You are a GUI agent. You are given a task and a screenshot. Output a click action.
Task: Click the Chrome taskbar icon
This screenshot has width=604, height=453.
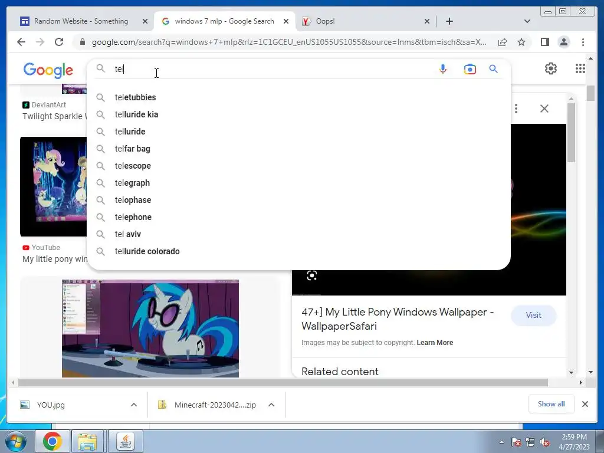(x=52, y=441)
